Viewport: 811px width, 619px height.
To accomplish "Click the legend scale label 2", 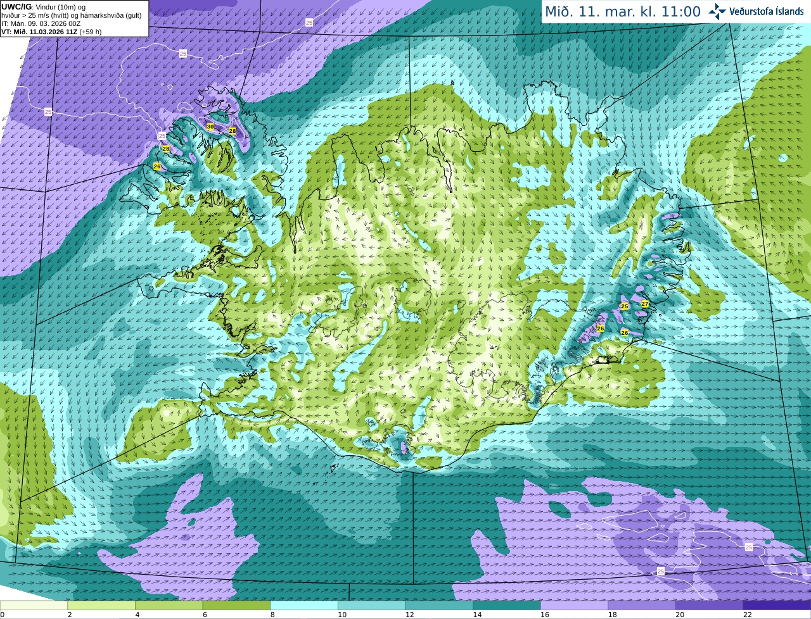I will 70,615.
